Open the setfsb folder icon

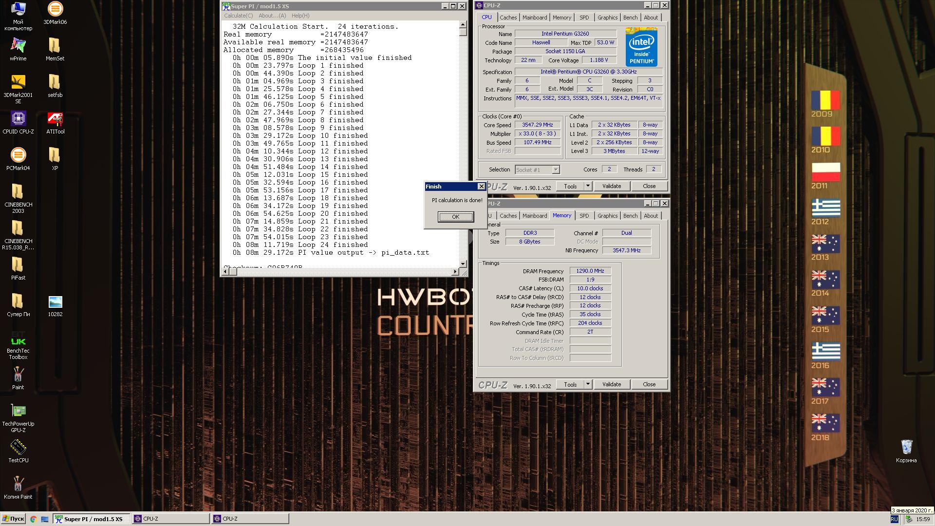[55, 86]
